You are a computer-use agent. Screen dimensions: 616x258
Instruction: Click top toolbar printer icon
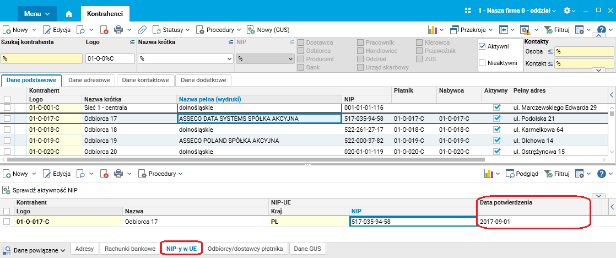(x=118, y=30)
